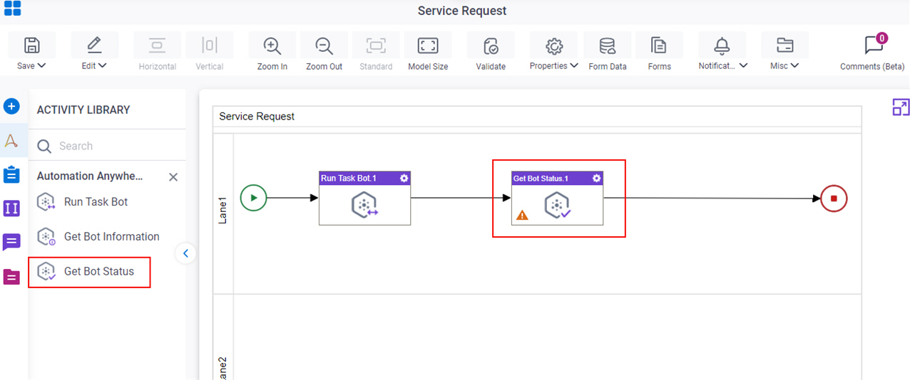This screenshot has width=910, height=380.
Task: Open Form Data
Action: [x=608, y=46]
